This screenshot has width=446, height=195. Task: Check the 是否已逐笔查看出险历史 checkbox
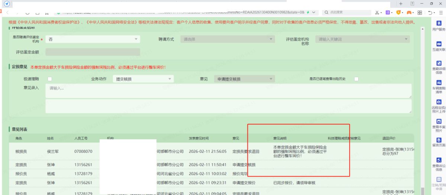(x=356, y=79)
